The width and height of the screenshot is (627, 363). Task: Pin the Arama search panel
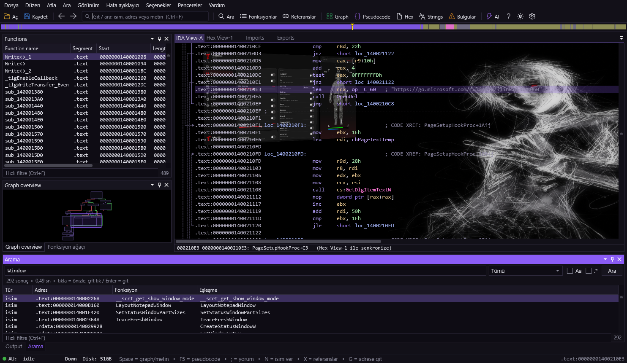pos(612,259)
